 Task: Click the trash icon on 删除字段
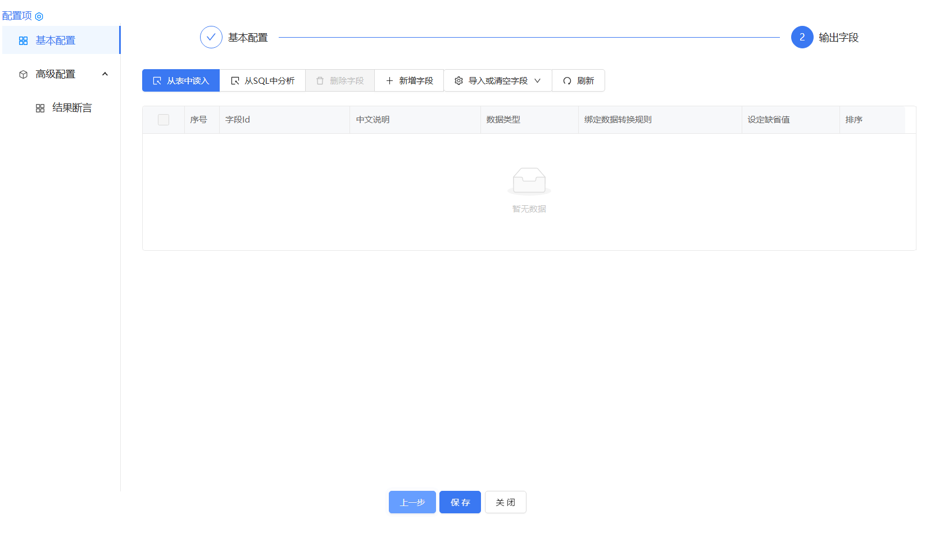[x=319, y=80]
